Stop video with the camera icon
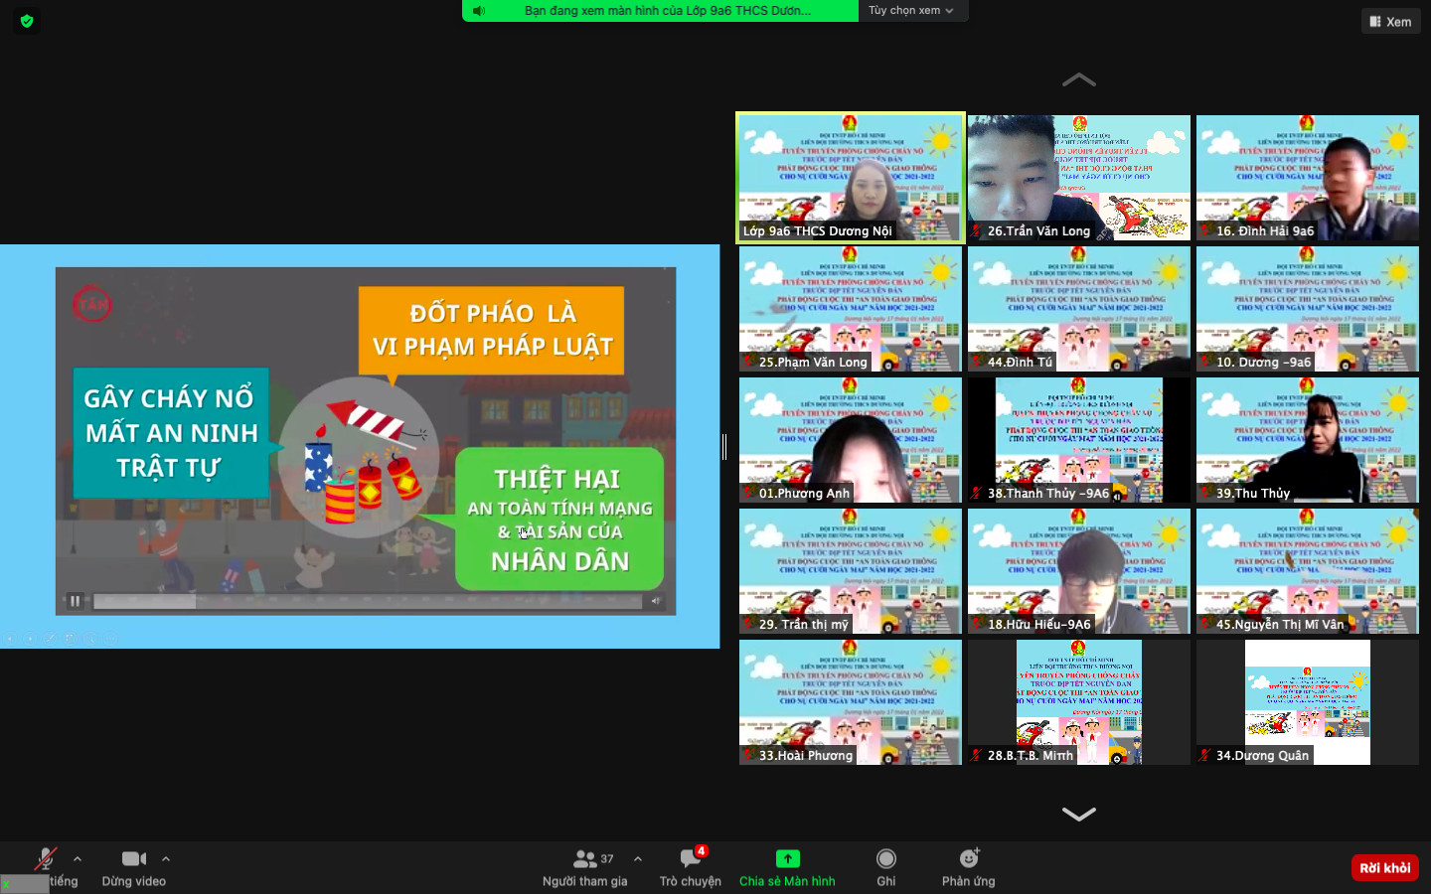The image size is (1431, 894). click(133, 859)
